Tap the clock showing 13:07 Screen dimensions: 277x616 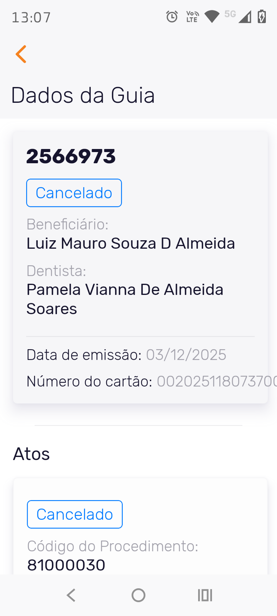coord(31,17)
